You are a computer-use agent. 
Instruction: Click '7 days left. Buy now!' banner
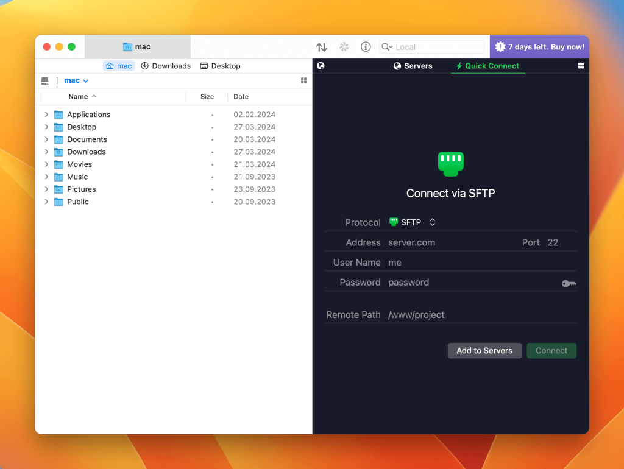point(539,47)
